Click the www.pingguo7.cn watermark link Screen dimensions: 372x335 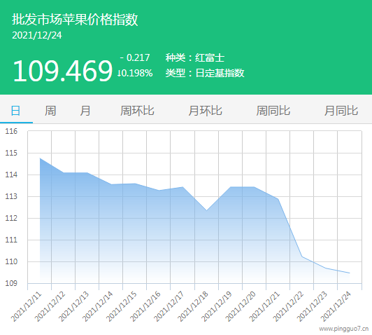344,329
